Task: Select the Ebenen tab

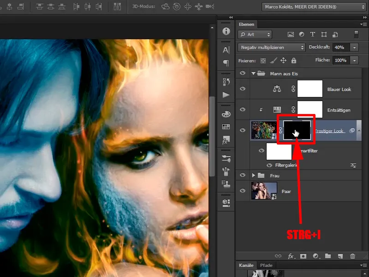Action: 246,24
